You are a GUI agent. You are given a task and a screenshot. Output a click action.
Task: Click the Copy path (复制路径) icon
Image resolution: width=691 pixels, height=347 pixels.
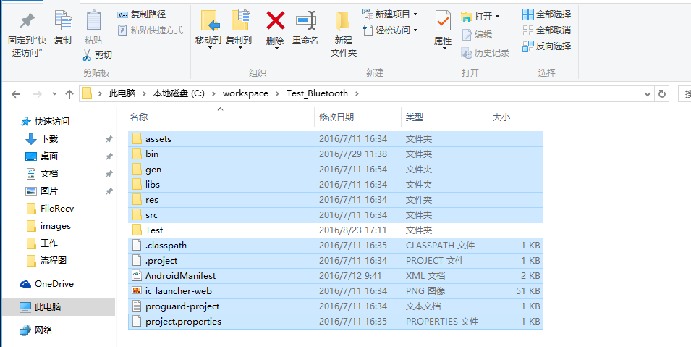(x=122, y=14)
